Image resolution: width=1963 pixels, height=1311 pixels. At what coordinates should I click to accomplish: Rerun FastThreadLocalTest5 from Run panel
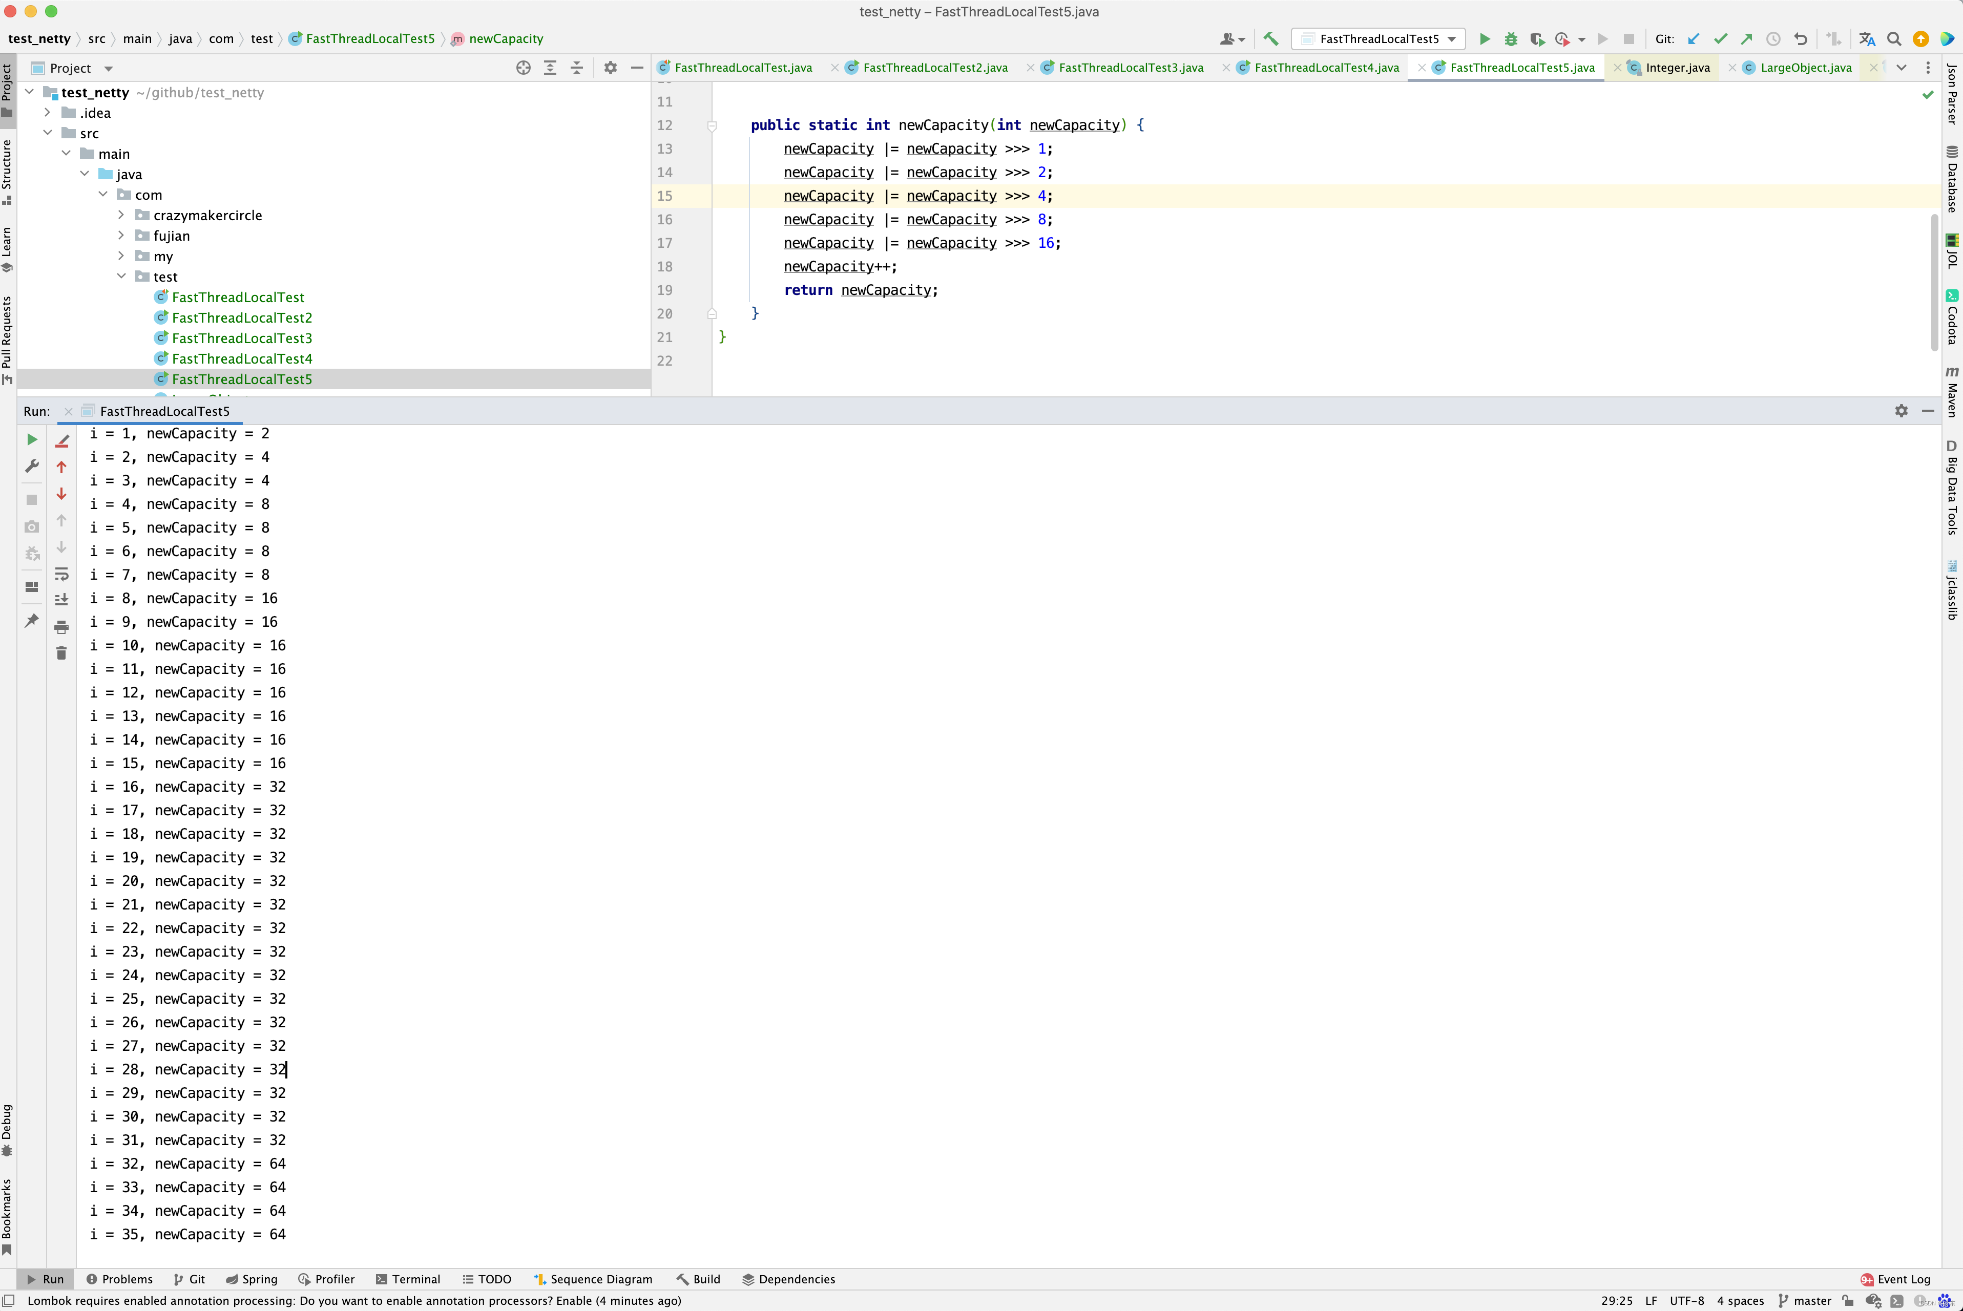pos(32,440)
